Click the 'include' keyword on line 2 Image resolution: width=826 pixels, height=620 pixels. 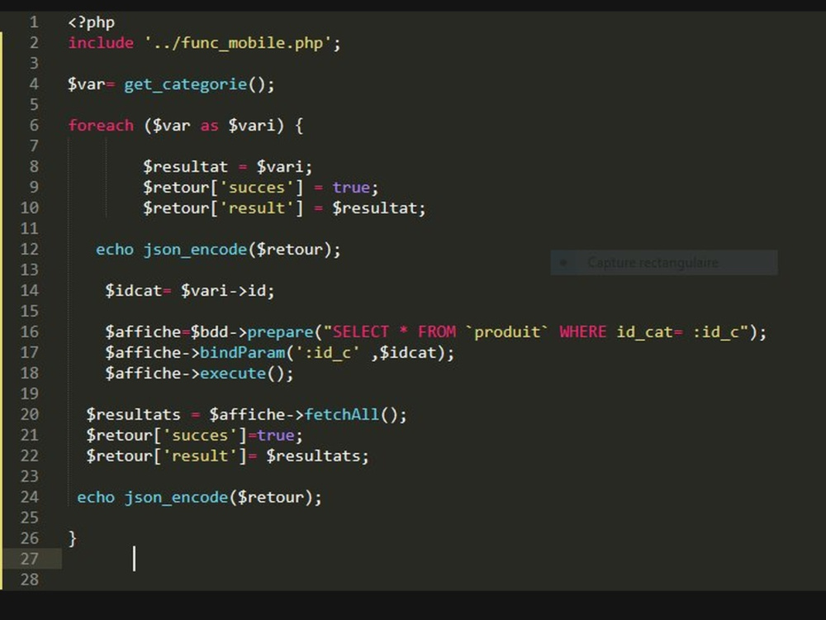click(101, 43)
